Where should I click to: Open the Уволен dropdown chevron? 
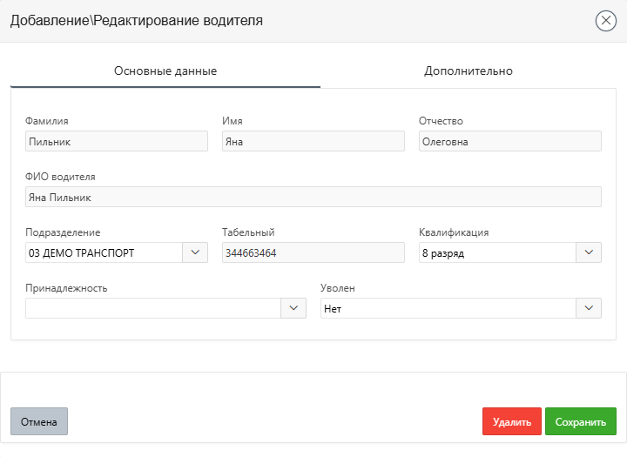tap(589, 308)
